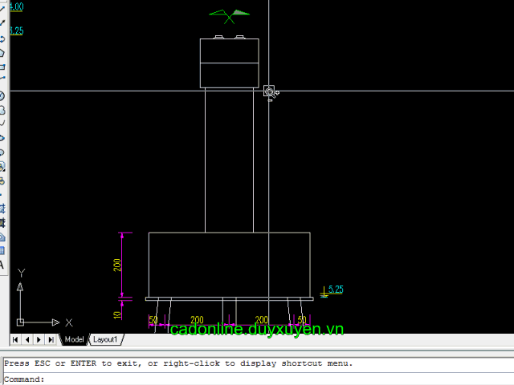Click the cadonline.duyxuyen.vn watermark text
The height and width of the screenshot is (385, 514).
257,330
